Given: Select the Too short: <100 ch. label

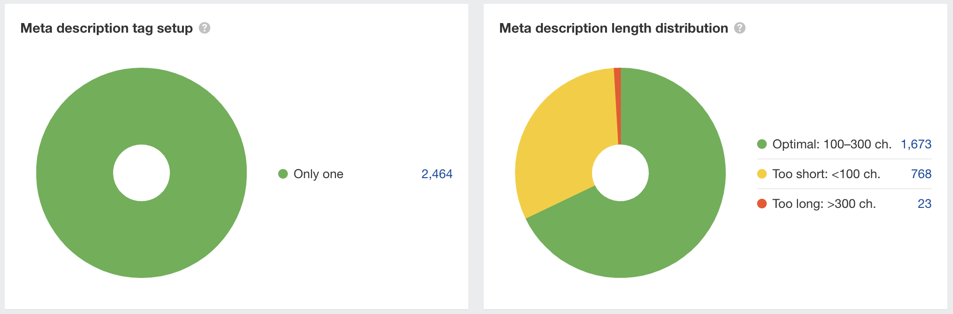Looking at the screenshot, I should click(x=826, y=174).
